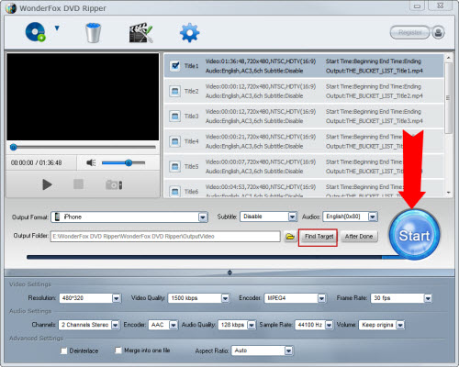Play the video preview
The height and width of the screenshot is (367, 459).
coord(47,184)
